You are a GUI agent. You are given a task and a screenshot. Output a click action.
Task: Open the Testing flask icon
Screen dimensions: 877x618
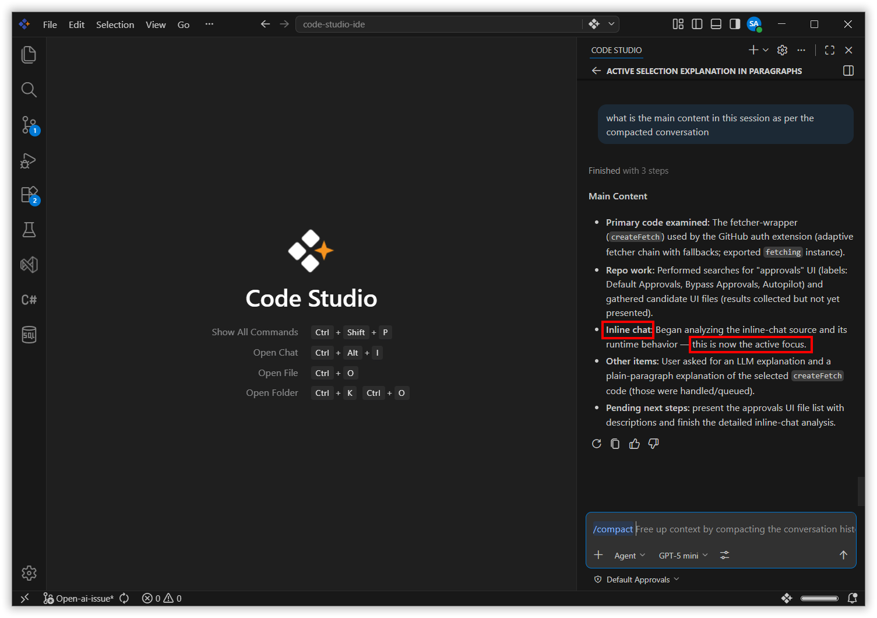(x=29, y=230)
